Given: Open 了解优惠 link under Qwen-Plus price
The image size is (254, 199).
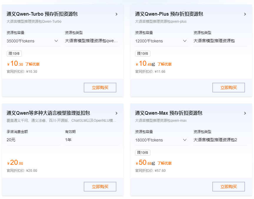Looking at the screenshot, I should click(165, 64).
